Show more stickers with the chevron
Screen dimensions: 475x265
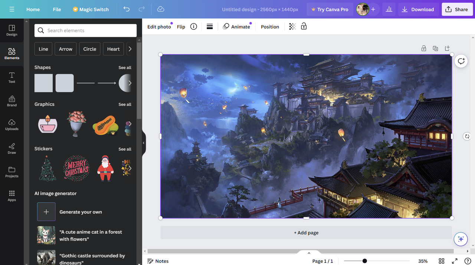pos(130,169)
